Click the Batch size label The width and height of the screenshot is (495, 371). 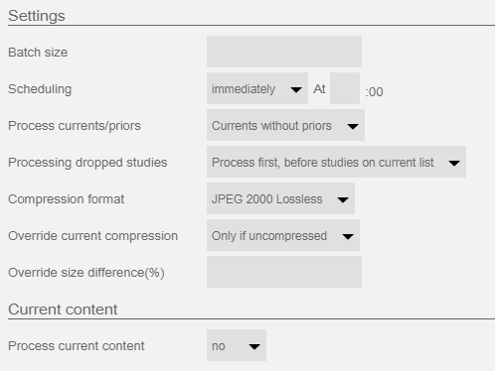pyautogui.click(x=38, y=53)
